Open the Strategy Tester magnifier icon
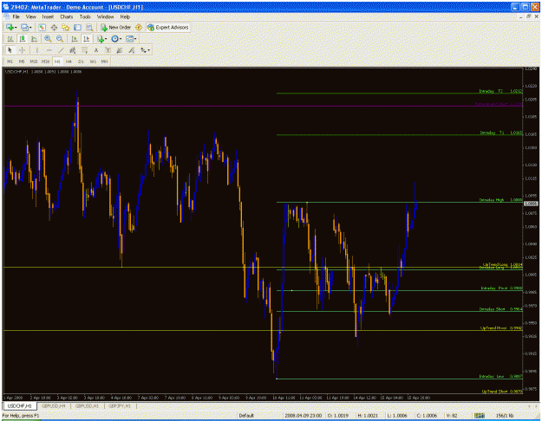Image resolution: width=542 pixels, height=421 pixels. (89, 27)
